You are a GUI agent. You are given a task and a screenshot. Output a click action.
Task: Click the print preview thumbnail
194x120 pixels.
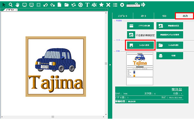(x=140, y=69)
